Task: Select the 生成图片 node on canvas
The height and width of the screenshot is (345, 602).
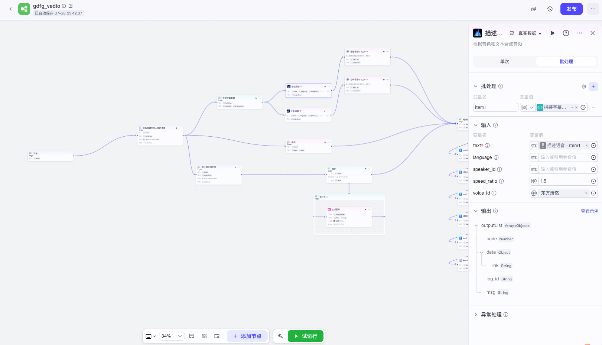Action: tap(349, 217)
